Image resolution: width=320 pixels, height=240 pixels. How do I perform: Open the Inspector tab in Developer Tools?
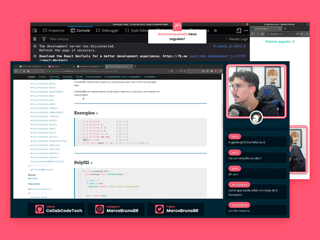[54, 31]
